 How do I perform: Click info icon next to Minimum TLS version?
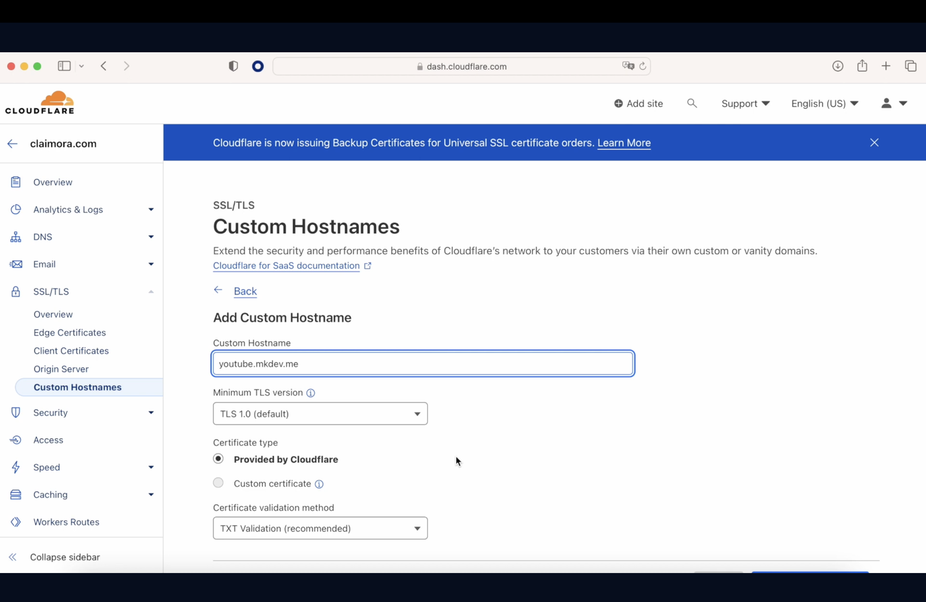(311, 393)
